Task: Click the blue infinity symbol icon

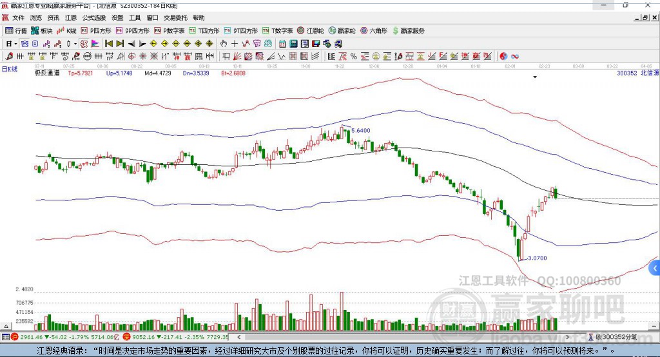Action: tap(515, 57)
